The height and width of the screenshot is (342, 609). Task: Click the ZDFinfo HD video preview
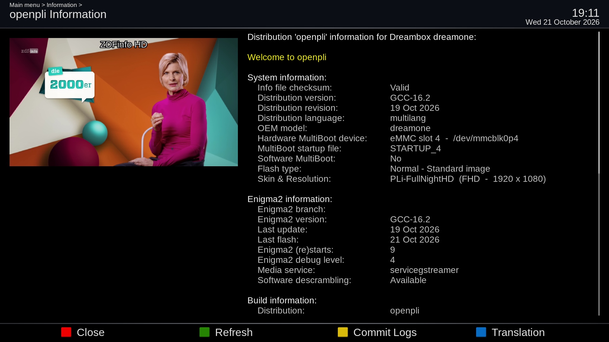pyautogui.click(x=124, y=102)
